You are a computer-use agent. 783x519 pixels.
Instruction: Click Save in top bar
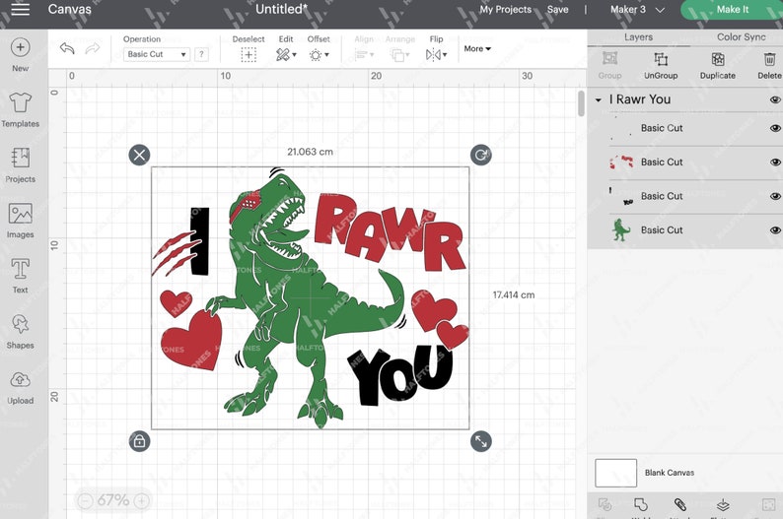point(558,10)
